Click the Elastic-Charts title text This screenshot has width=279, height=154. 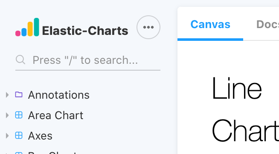pos(85,31)
